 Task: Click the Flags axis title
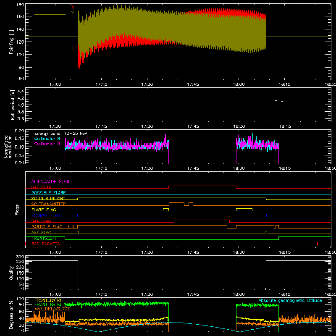pyautogui.click(x=17, y=210)
